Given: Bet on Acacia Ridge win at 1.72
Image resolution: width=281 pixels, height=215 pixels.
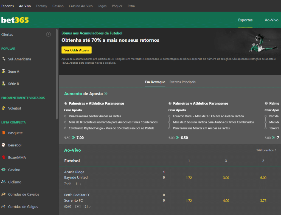Looking at the screenshot, I should tap(189, 178).
